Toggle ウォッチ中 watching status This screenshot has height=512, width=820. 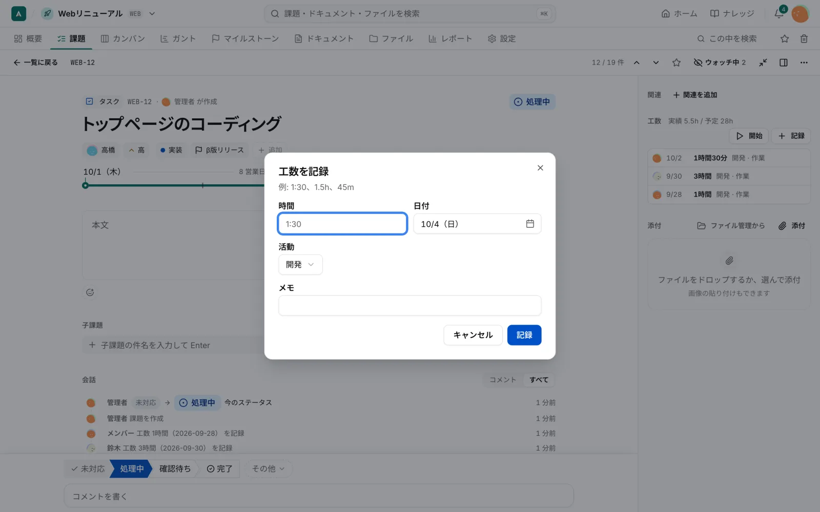(720, 62)
